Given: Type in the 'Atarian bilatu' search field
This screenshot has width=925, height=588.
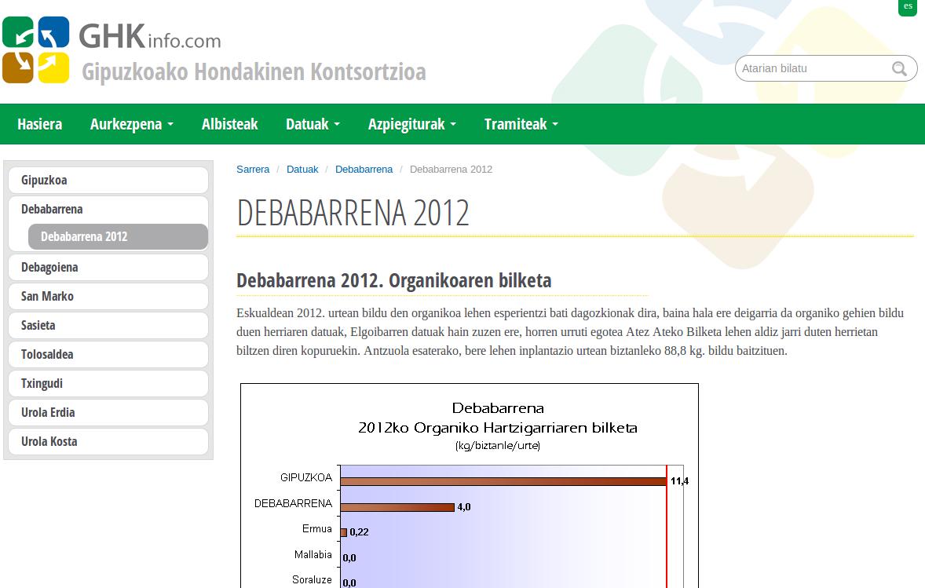Looking at the screenshot, I should click(x=813, y=69).
